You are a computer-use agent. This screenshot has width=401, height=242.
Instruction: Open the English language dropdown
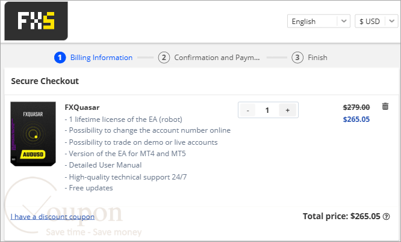click(318, 21)
